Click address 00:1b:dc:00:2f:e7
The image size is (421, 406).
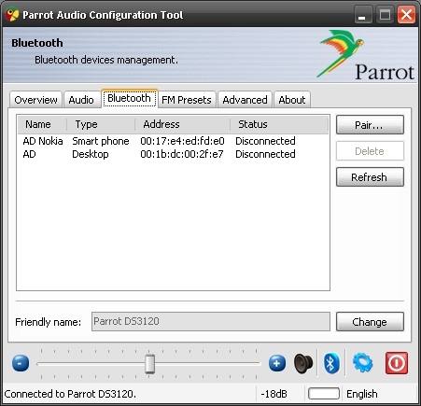click(x=182, y=154)
